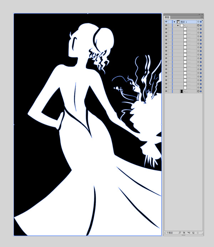Image resolution: width=214 pixels, height=247 pixels.
Task: Click the Create New Sublayer icon
Action: tap(189, 233)
